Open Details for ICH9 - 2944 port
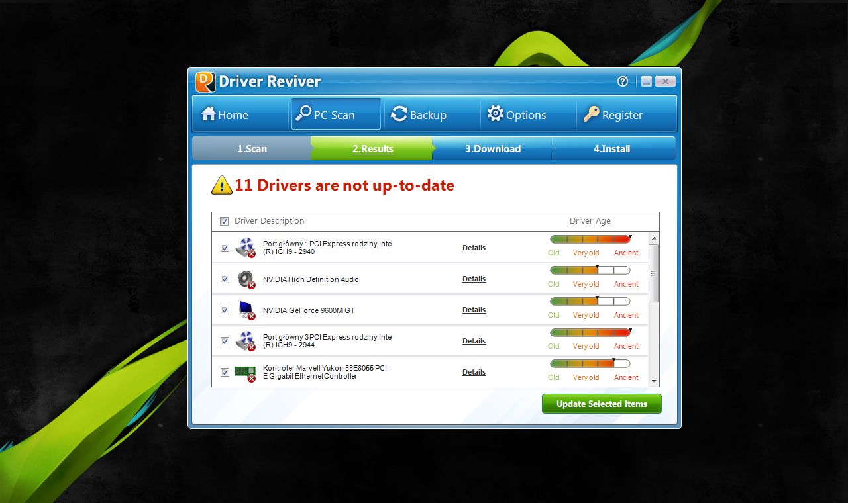This screenshot has width=848, height=503. 474,341
